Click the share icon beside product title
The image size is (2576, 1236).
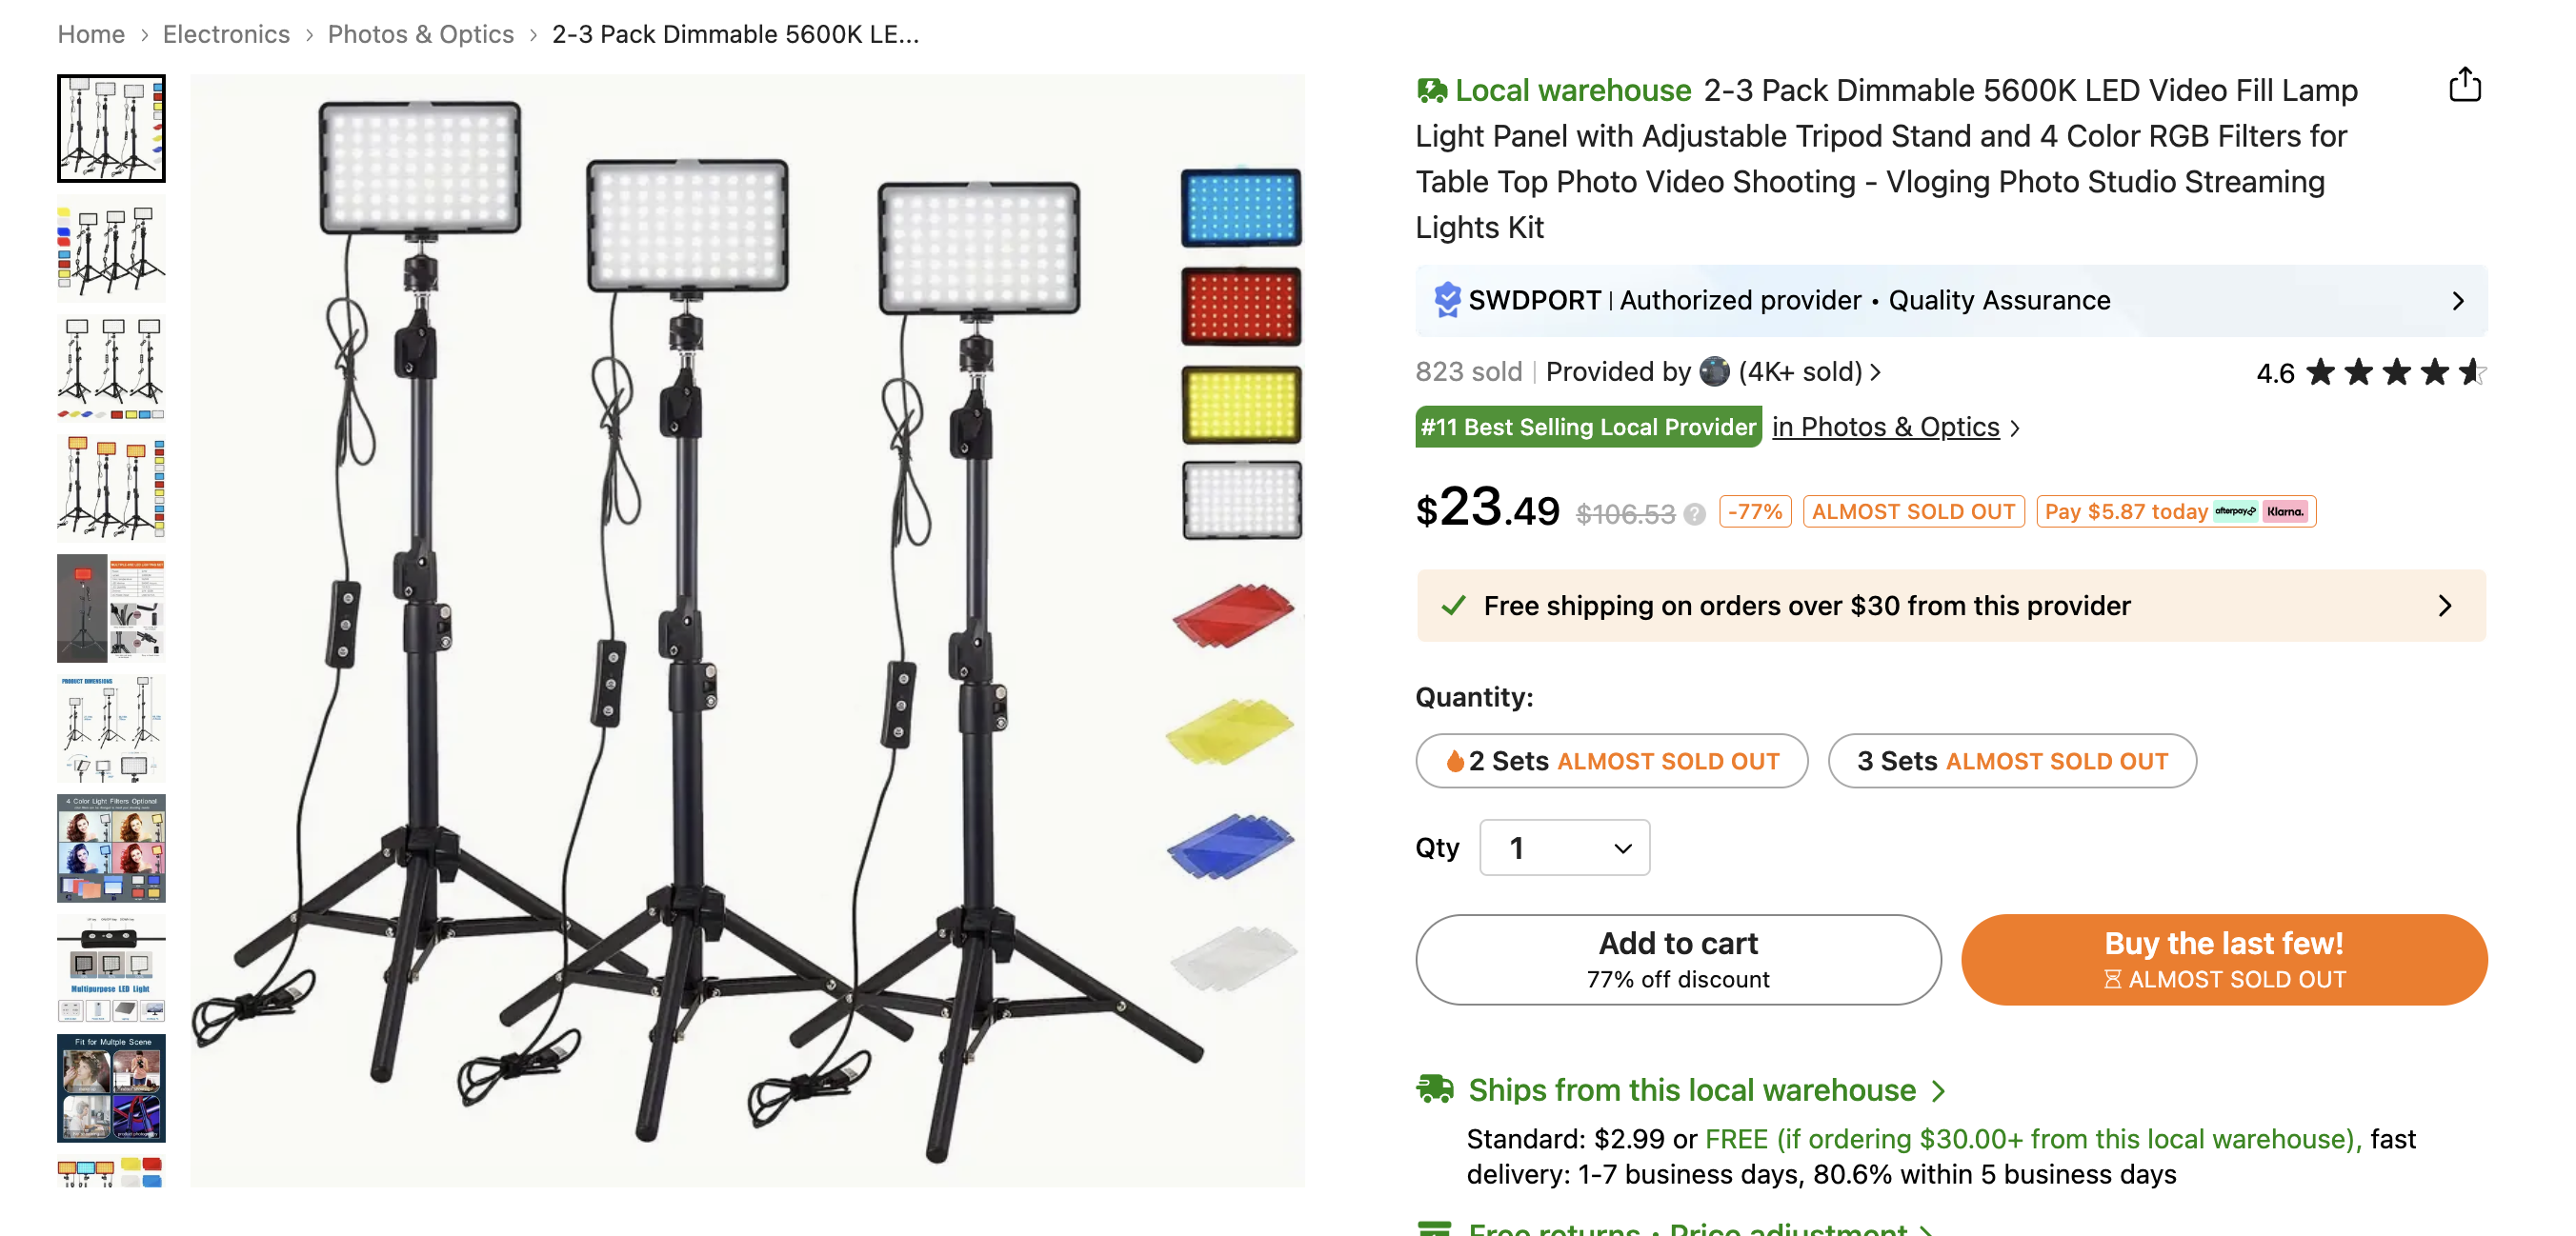pos(2464,86)
